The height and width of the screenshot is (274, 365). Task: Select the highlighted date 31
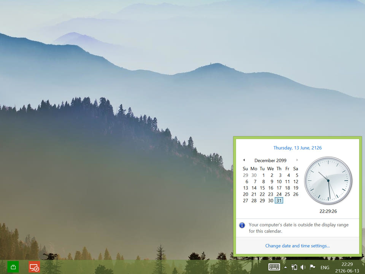coord(279,201)
